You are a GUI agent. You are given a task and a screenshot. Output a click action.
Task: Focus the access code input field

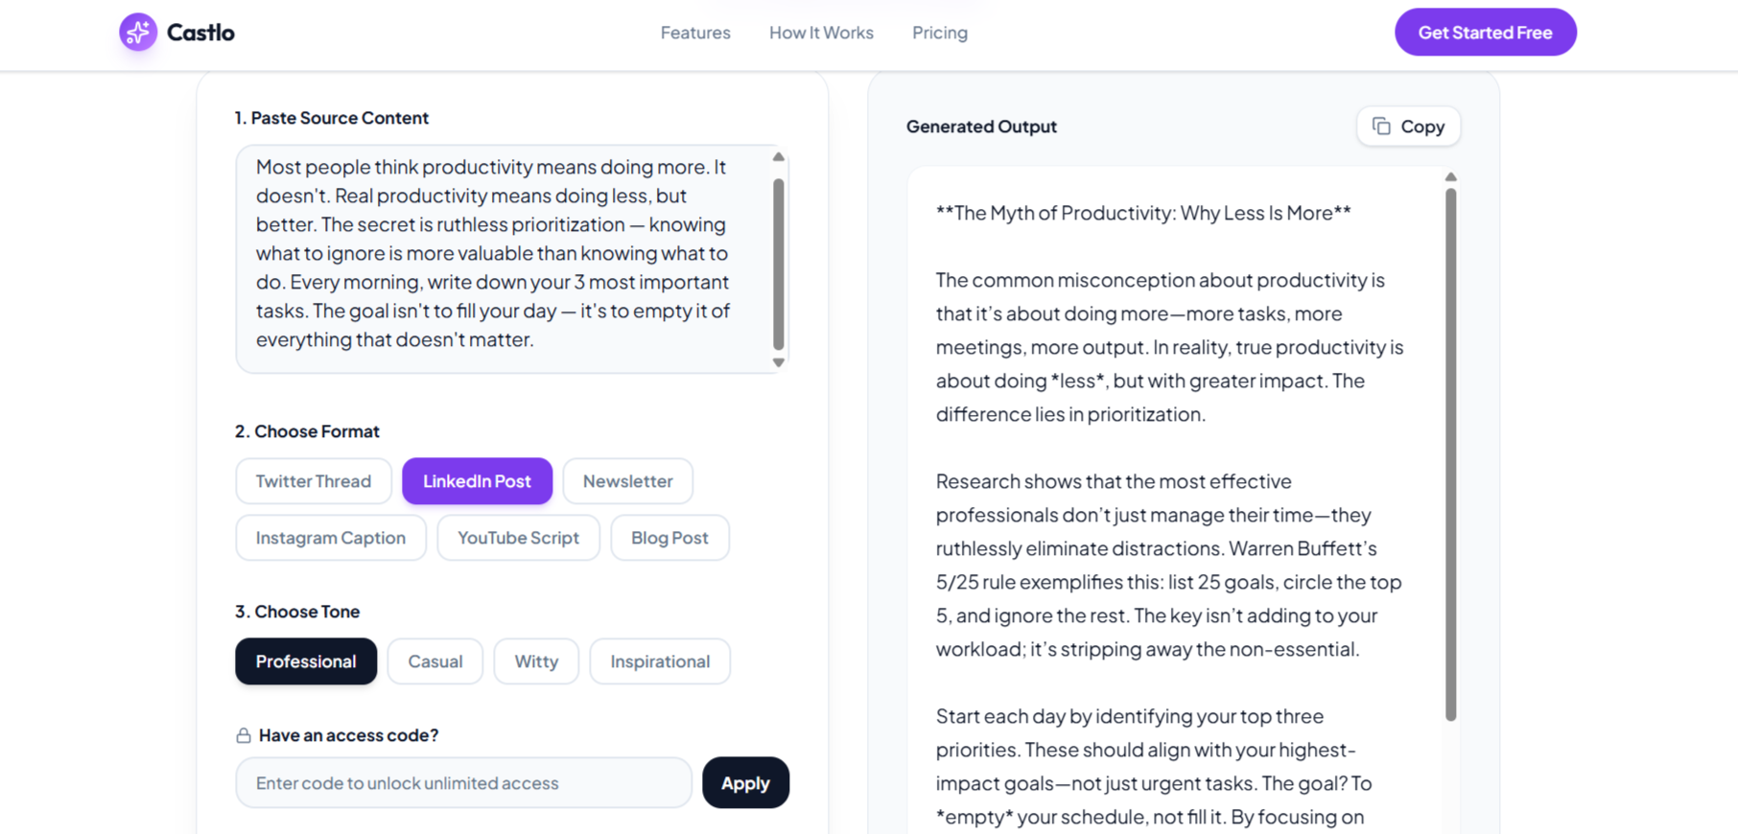point(463,783)
